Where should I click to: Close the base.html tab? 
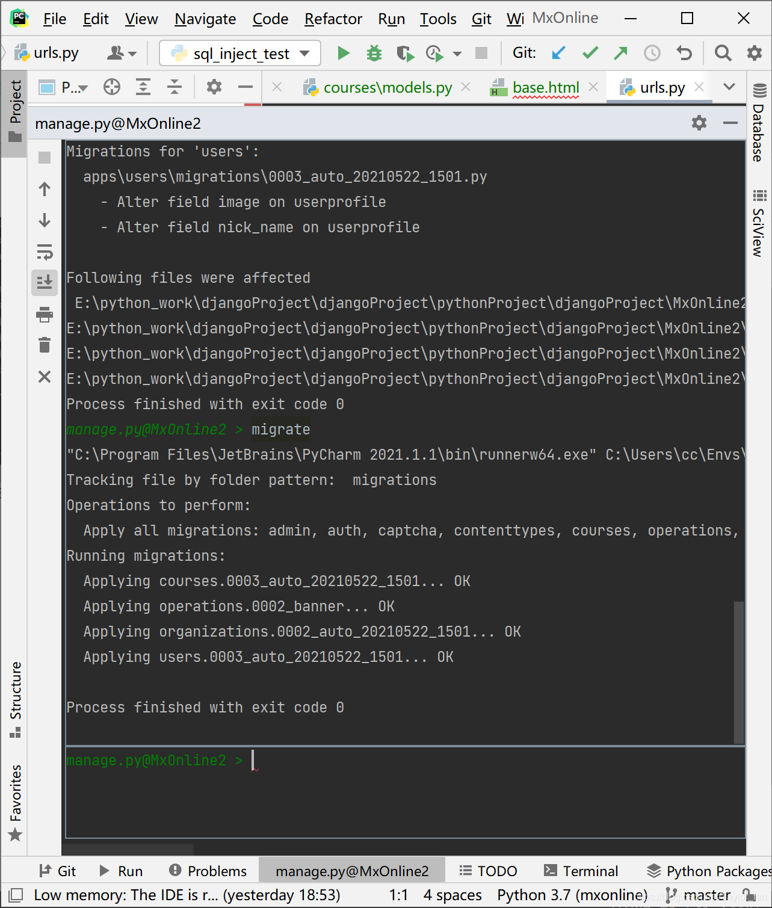[593, 87]
